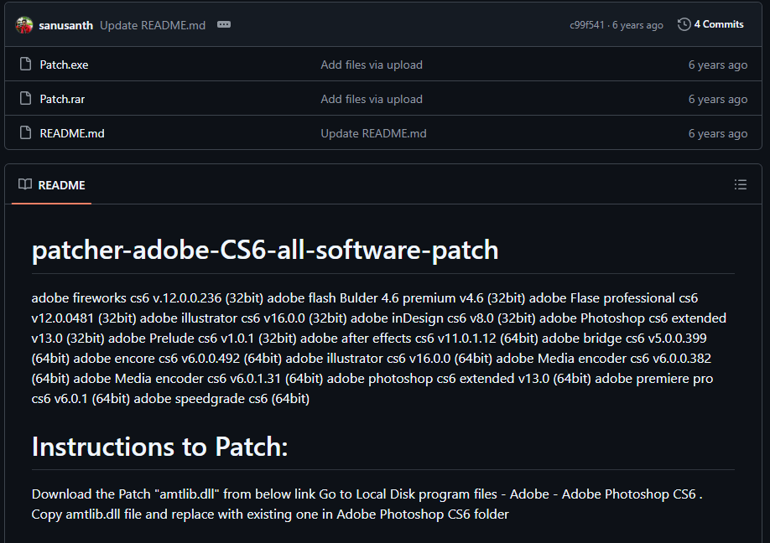Click the README book icon
This screenshot has width=770, height=543.
tap(25, 184)
